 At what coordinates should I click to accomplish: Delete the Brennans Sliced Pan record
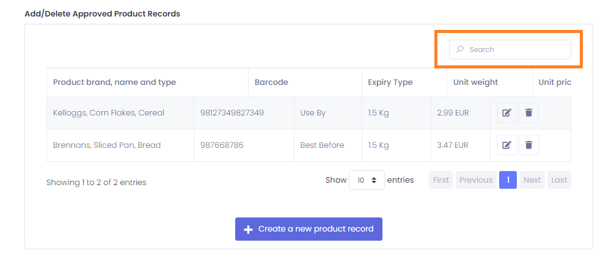click(528, 145)
